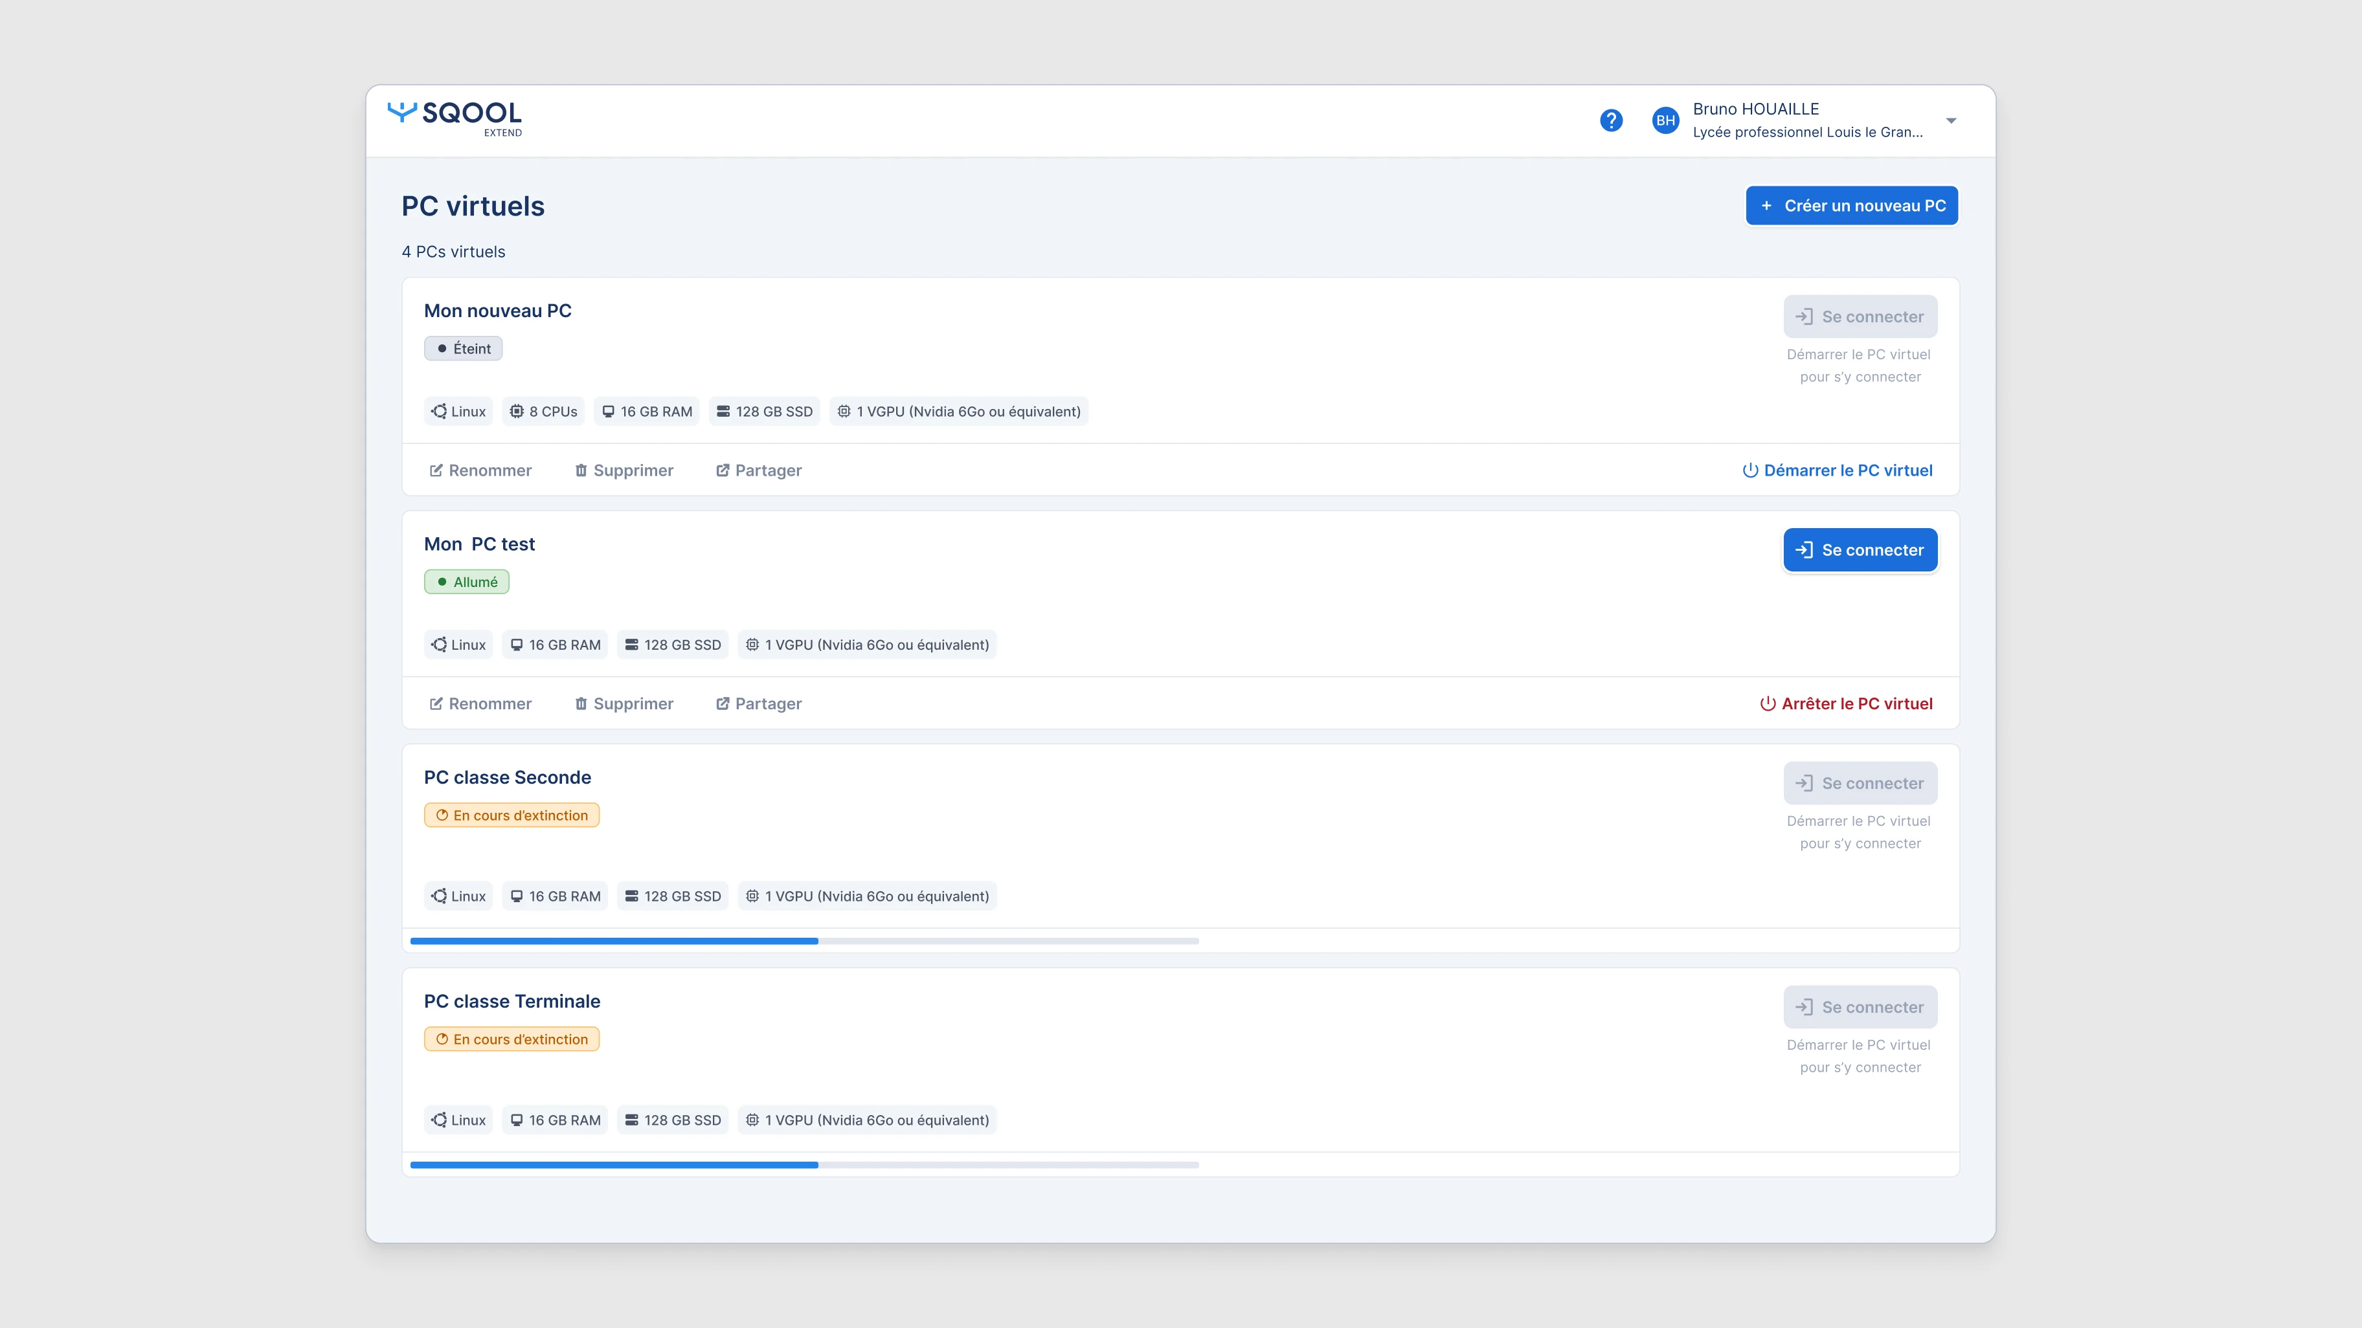
Task: Click the trash icon under Mon PC test
Action: pos(581,703)
